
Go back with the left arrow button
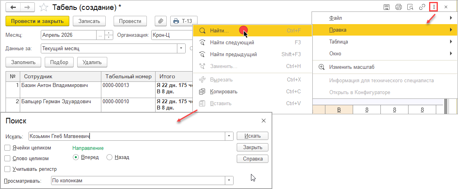(x=13, y=7)
